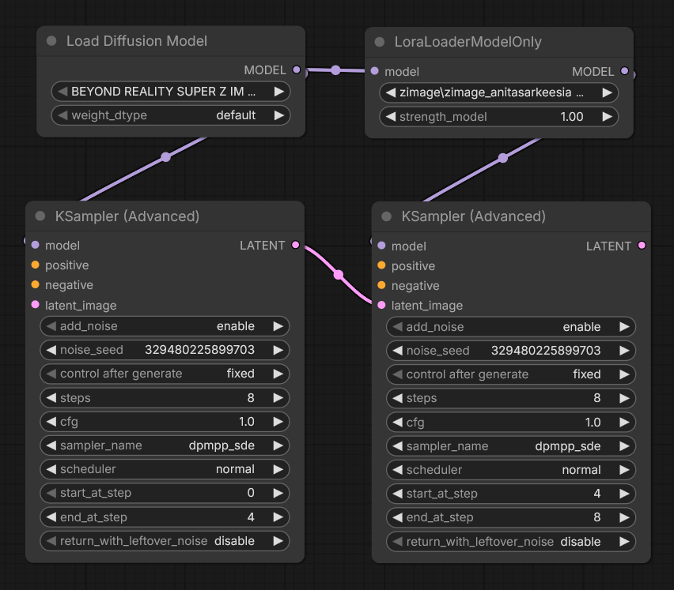Decrease cfg on right KSampler
Screen dimensions: 674x590
tap(398, 423)
